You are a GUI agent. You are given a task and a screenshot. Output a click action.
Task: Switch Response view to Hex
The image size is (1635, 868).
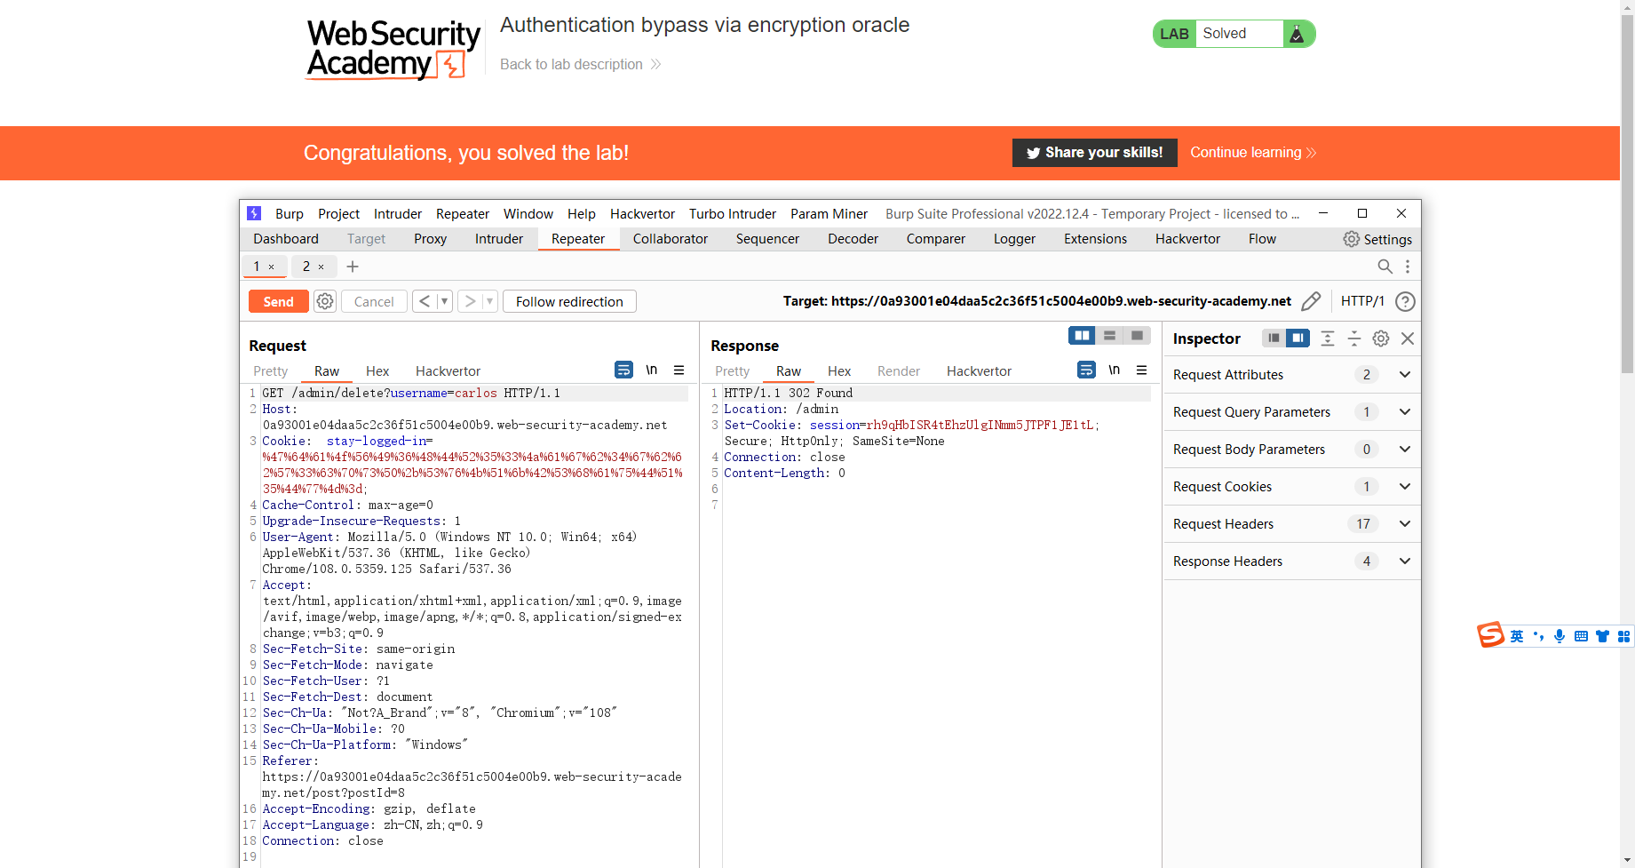click(839, 371)
